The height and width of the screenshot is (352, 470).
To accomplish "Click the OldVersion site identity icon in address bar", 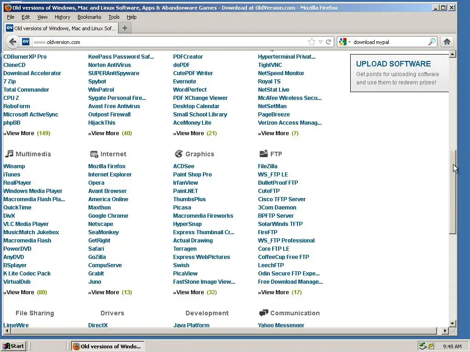I will coord(26,42).
